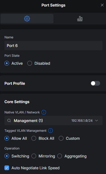Select the Disabled port state
Viewport: 106px width, 174px height.
30,63
